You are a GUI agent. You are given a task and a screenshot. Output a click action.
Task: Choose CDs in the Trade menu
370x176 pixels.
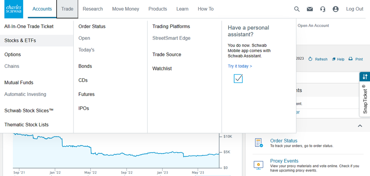(83, 80)
